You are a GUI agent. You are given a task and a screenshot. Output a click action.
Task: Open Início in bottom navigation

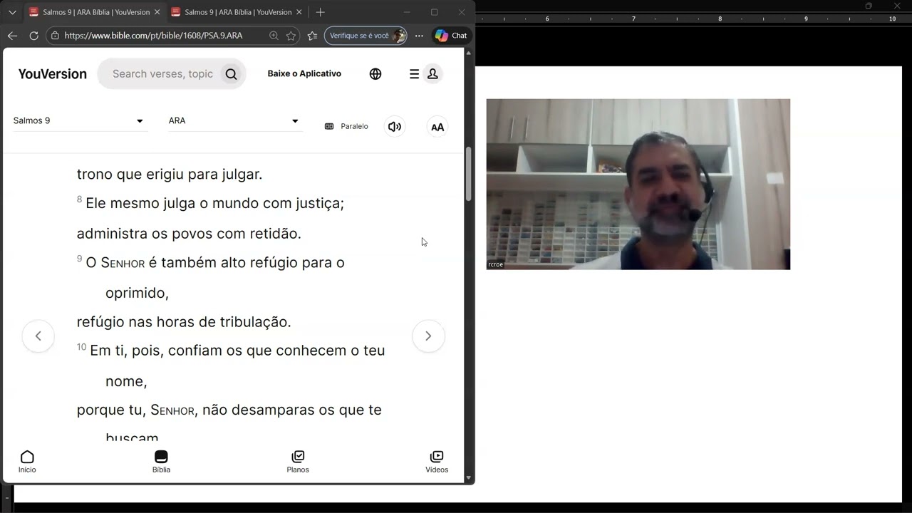point(27,462)
